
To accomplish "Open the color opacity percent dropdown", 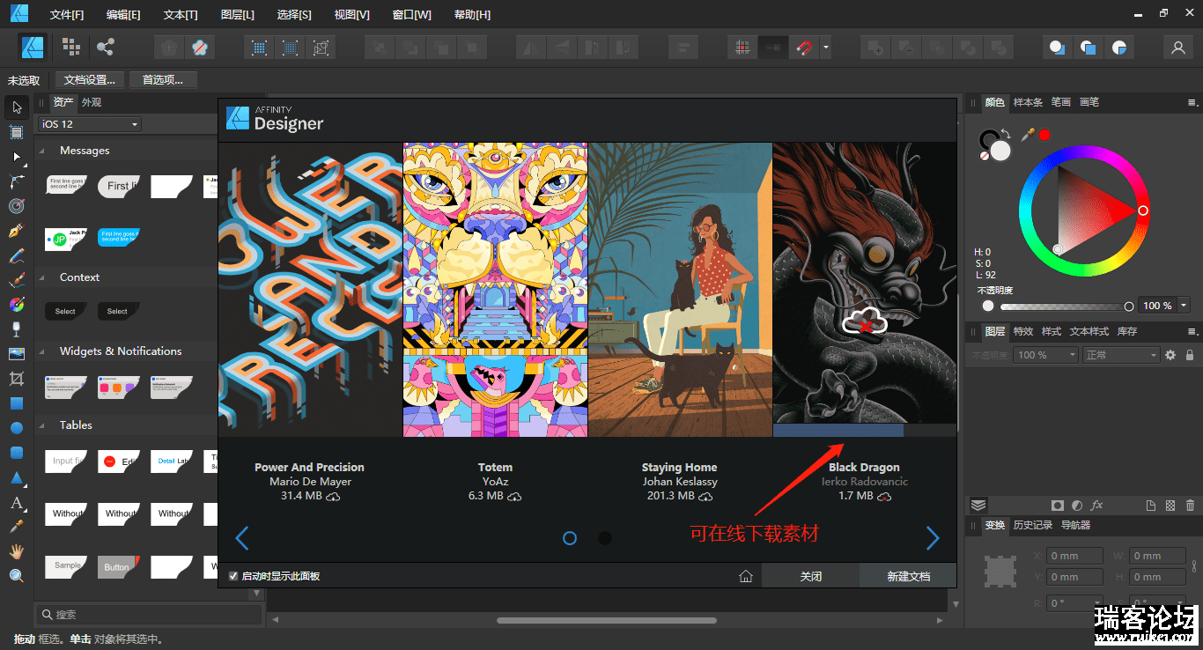I will coord(1184,306).
